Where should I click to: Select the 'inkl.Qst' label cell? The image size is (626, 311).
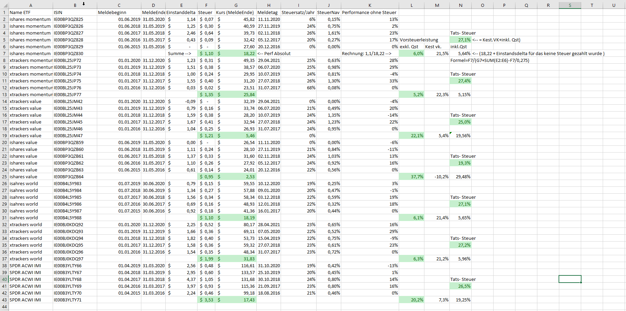(x=460, y=47)
